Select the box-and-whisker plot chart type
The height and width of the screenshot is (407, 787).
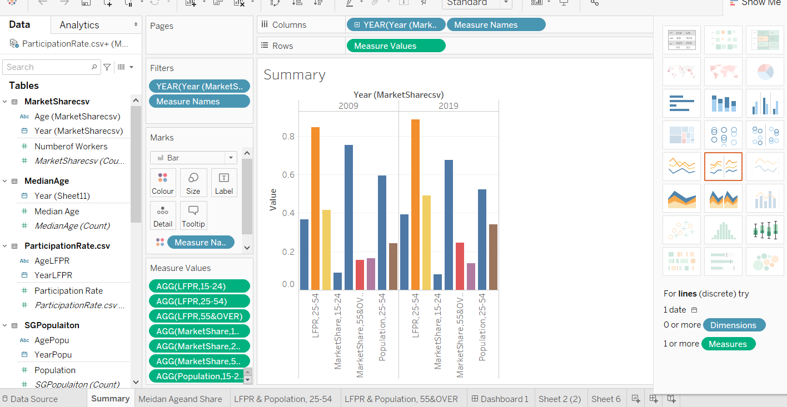tap(764, 230)
